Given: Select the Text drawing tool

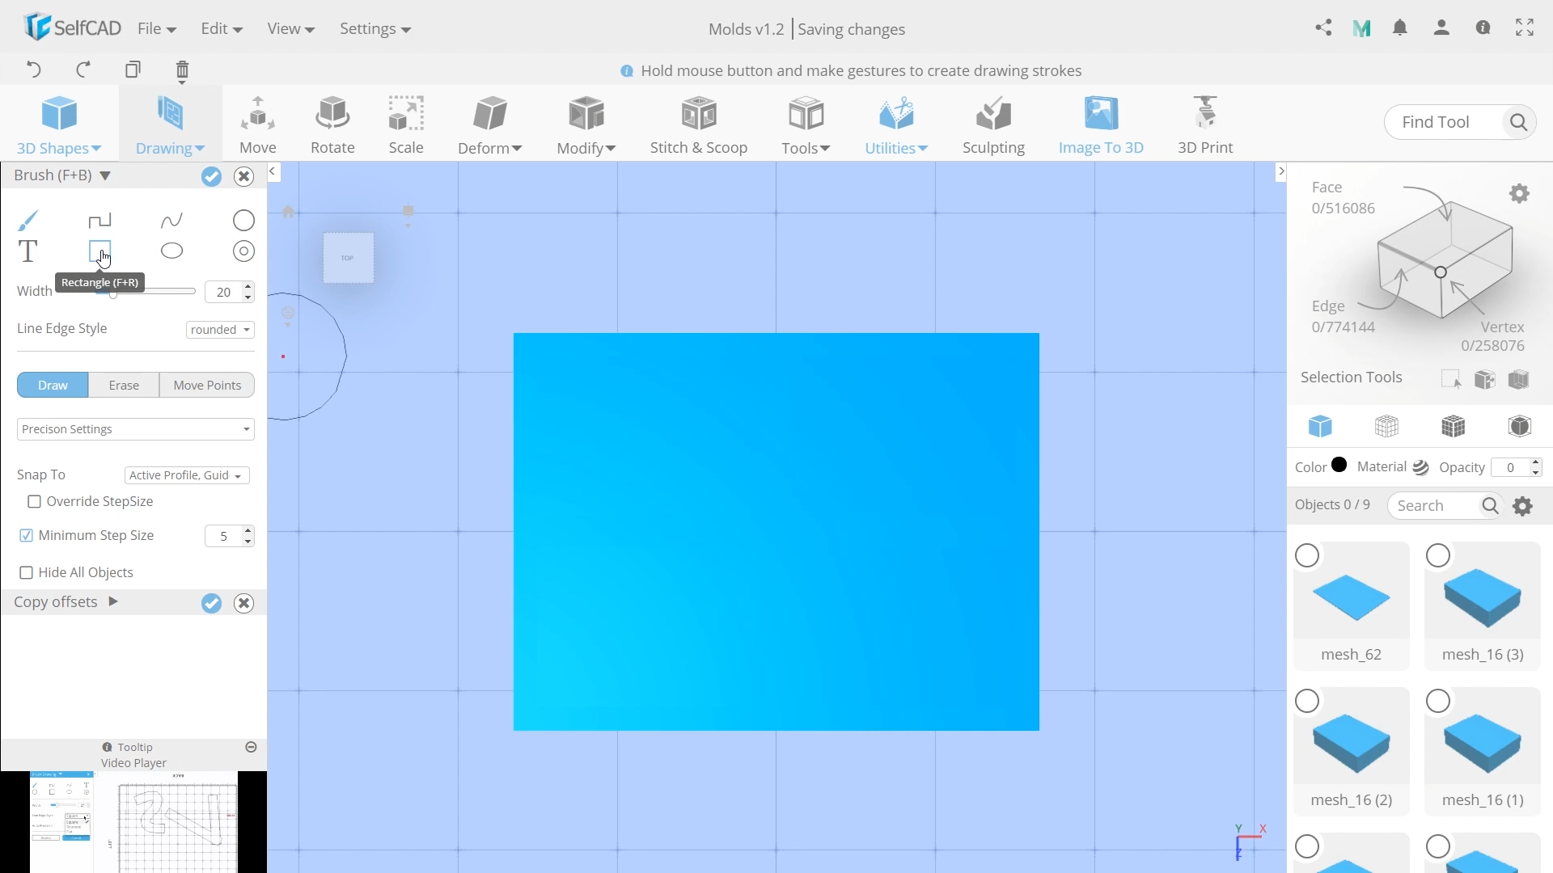Looking at the screenshot, I should pos(28,251).
